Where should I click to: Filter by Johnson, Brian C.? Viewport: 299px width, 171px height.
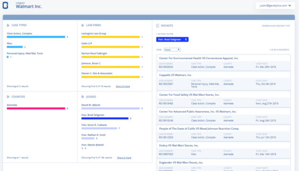pyautogui.click(x=91, y=64)
